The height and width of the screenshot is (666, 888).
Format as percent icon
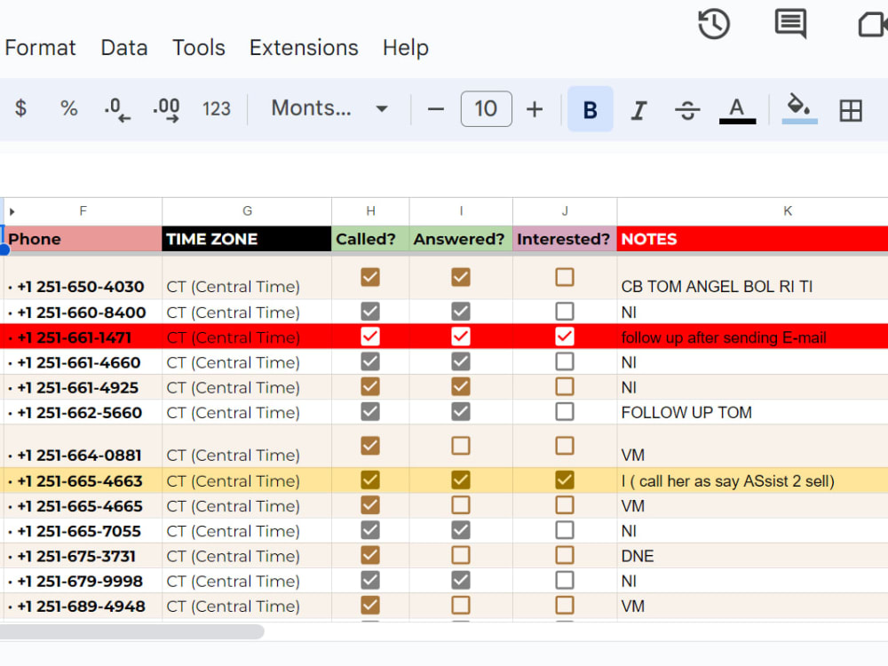pyautogui.click(x=69, y=108)
